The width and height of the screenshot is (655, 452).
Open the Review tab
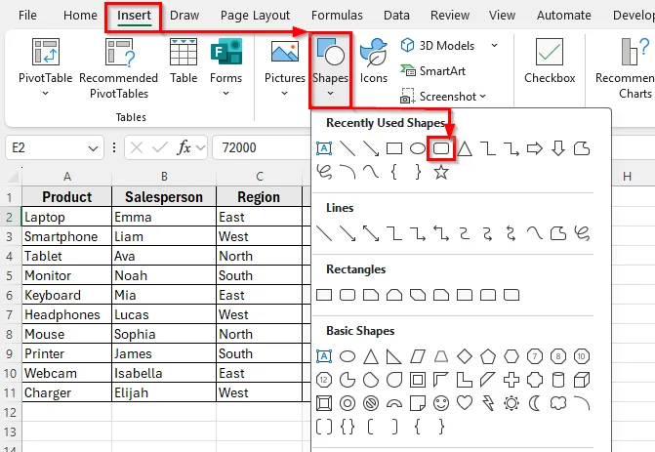(450, 16)
